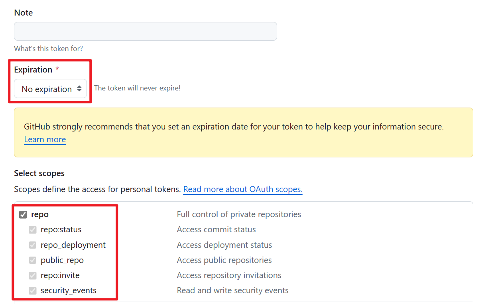Toggle the public_repo checkbox
The image size is (492, 304).
[33, 260]
